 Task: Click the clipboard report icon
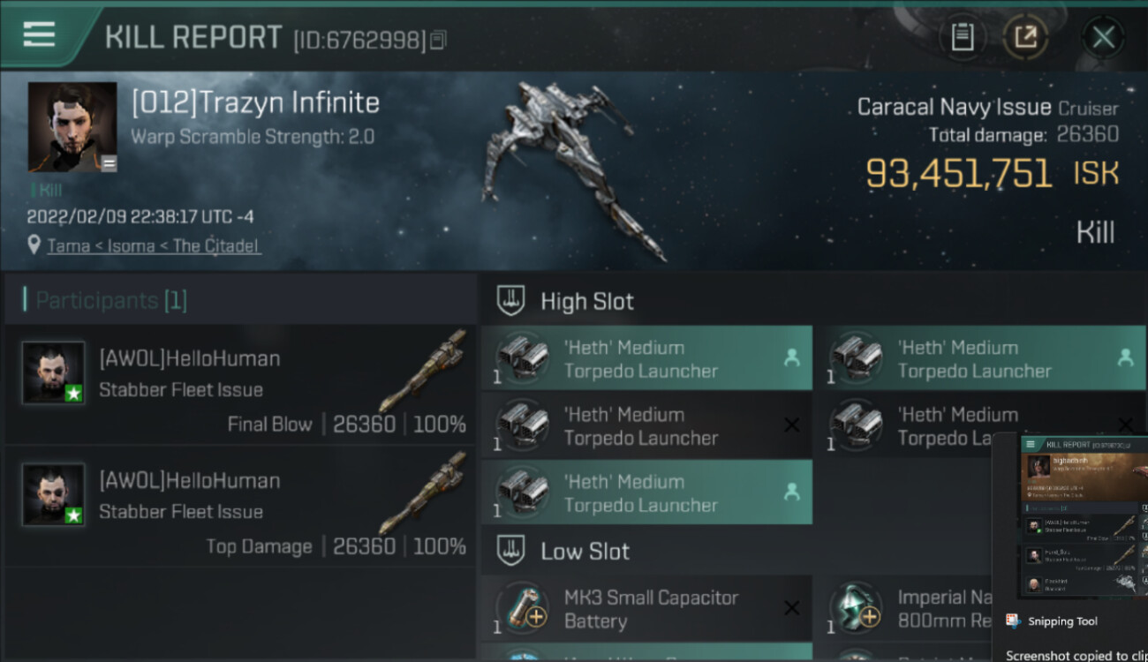pyautogui.click(x=962, y=37)
